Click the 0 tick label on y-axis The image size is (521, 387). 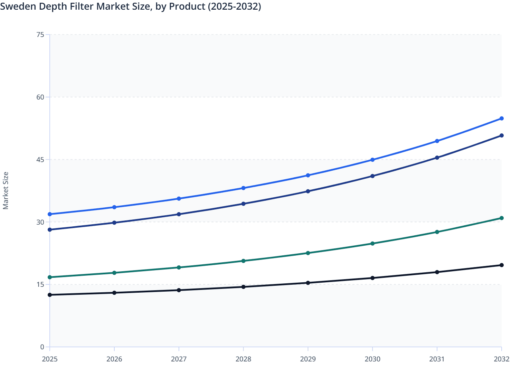pyautogui.click(x=42, y=346)
